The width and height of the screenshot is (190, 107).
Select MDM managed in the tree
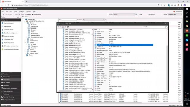pyautogui.click(x=34, y=34)
